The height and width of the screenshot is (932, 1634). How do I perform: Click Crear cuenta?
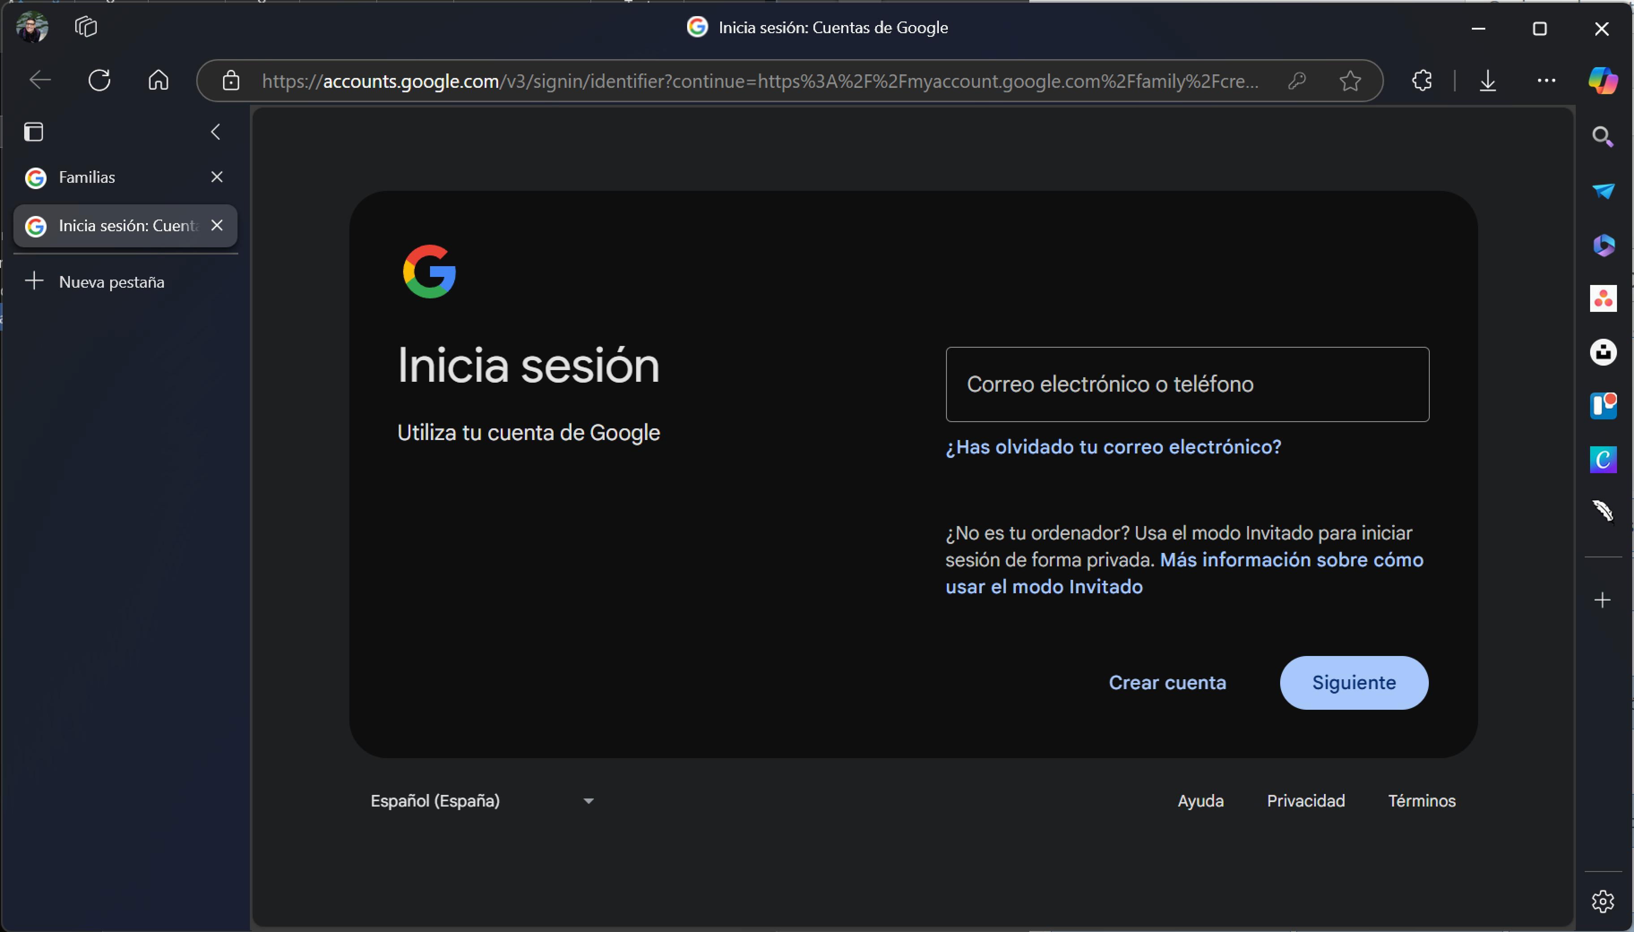click(1167, 682)
